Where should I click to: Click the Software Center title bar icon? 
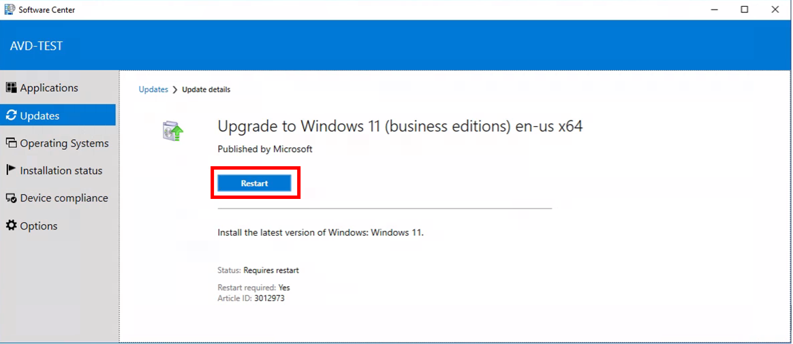coord(9,10)
